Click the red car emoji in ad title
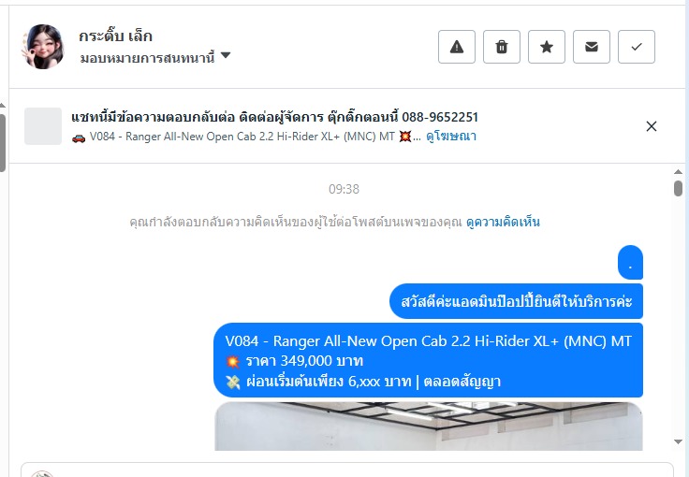 79,137
